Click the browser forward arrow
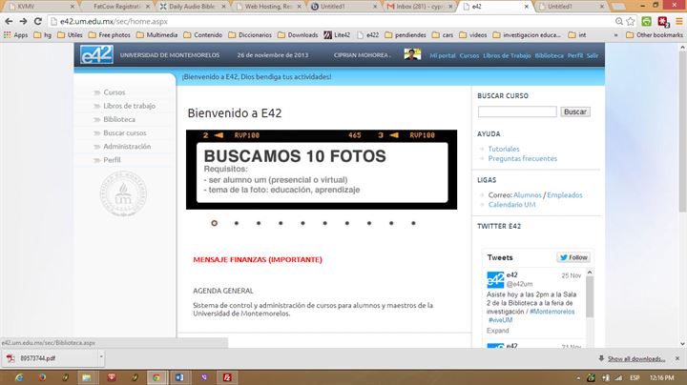The height and width of the screenshot is (385, 687). [23, 21]
